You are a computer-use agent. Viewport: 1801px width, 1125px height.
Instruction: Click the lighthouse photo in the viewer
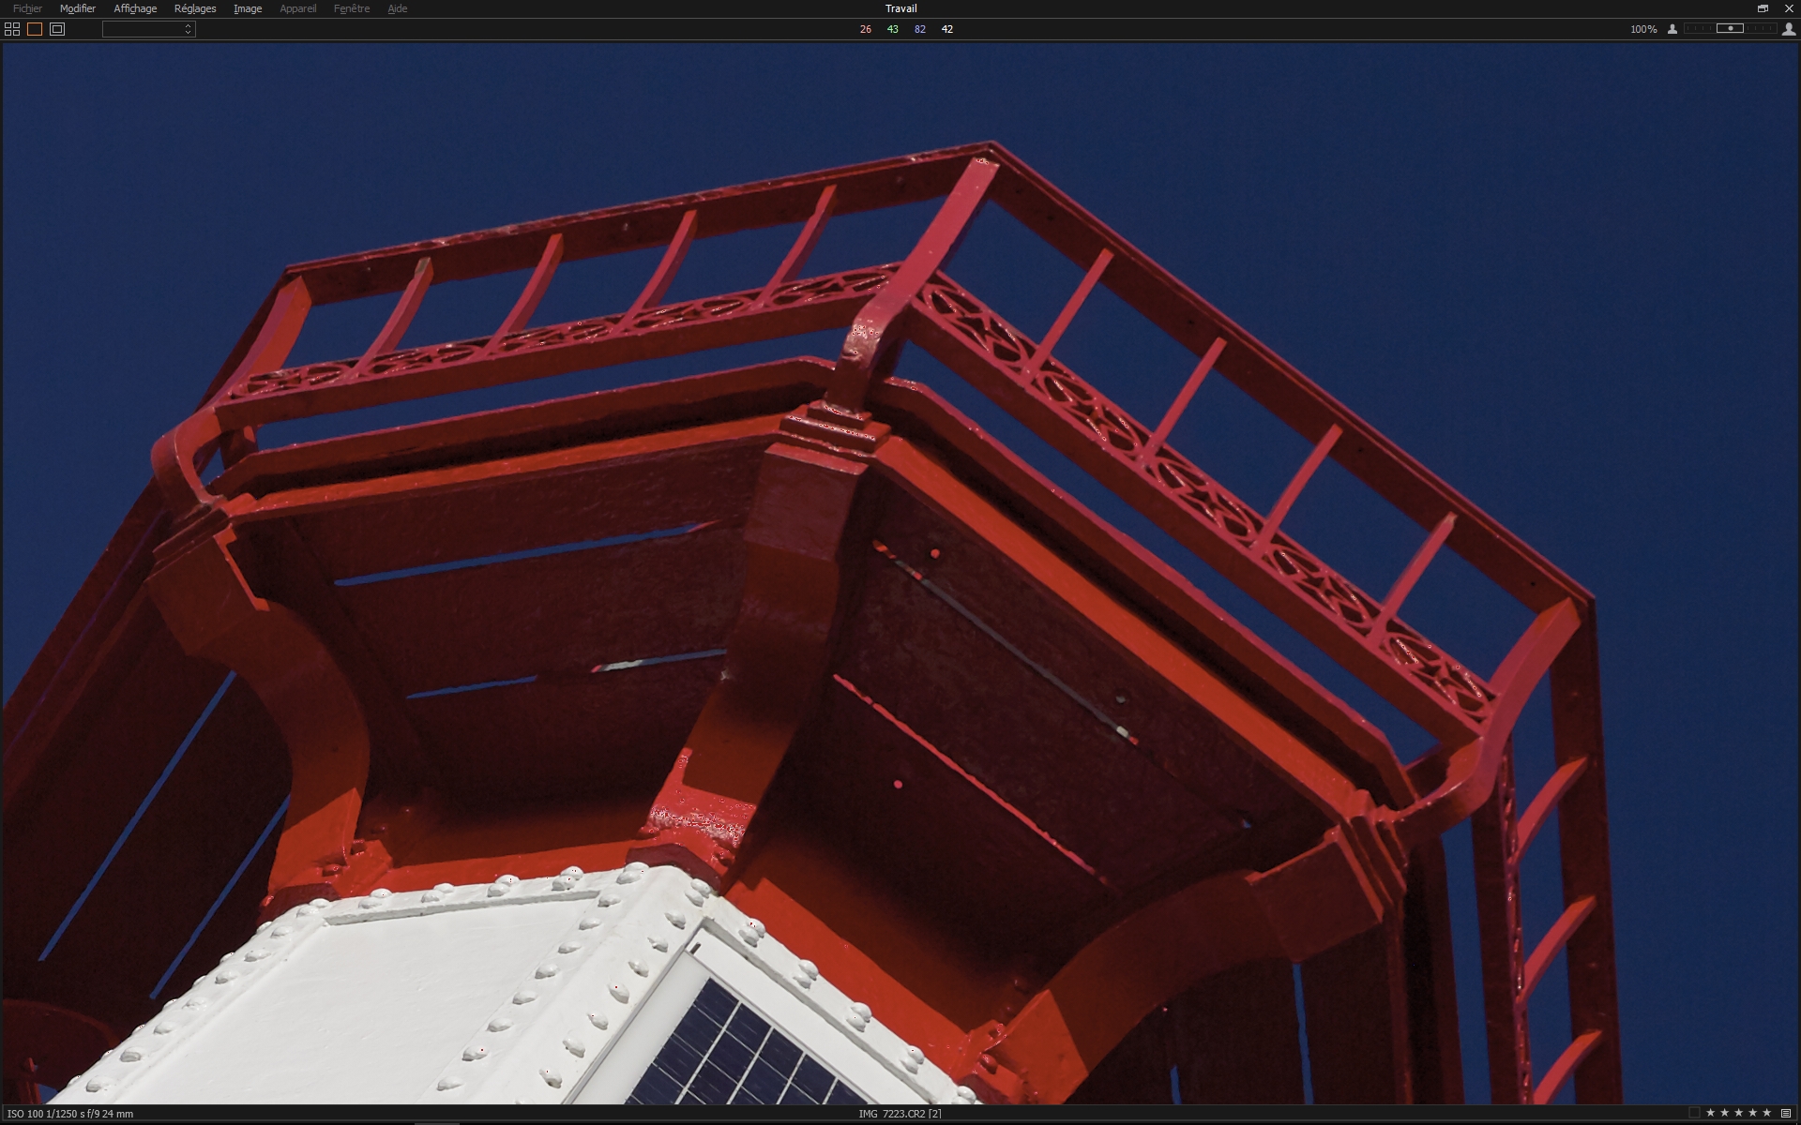point(900,574)
